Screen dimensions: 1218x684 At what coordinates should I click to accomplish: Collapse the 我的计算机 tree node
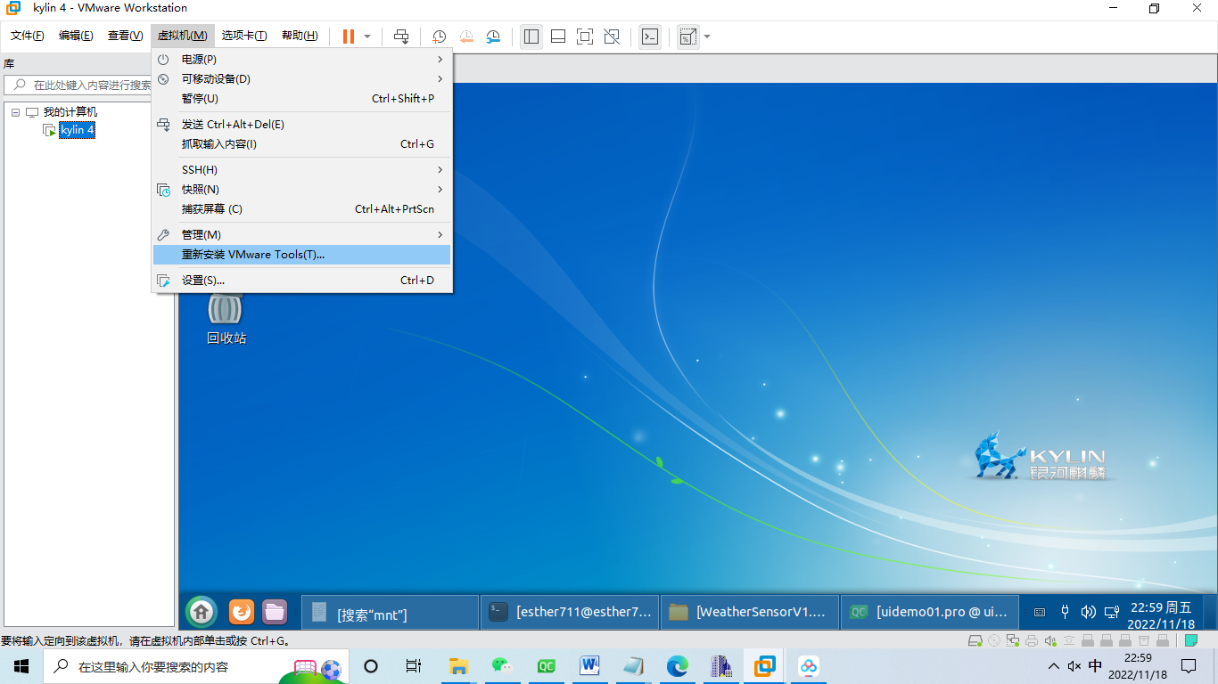pyautogui.click(x=15, y=112)
